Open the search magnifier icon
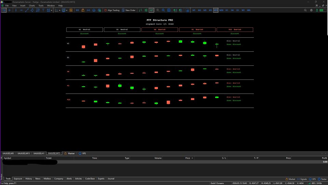The height and width of the screenshot is (185, 328). (x=305, y=10)
